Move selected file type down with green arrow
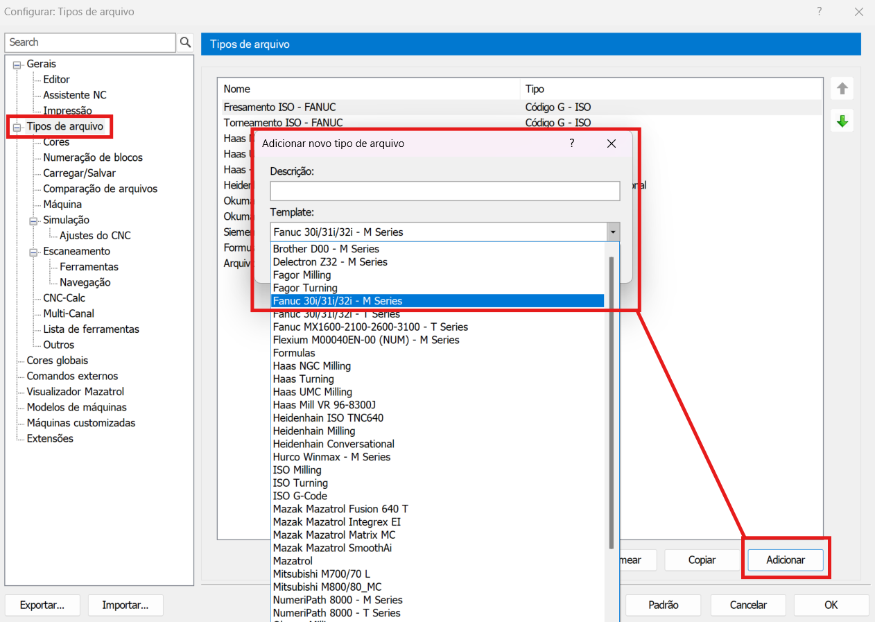 pyautogui.click(x=842, y=121)
